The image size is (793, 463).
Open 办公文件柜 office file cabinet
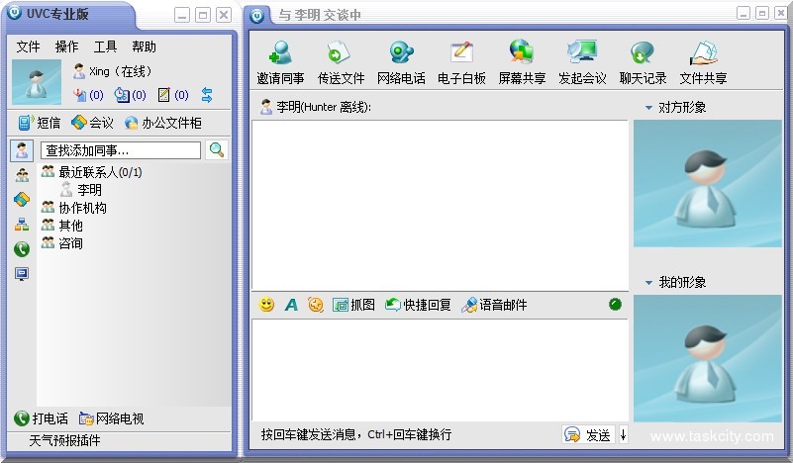(162, 123)
